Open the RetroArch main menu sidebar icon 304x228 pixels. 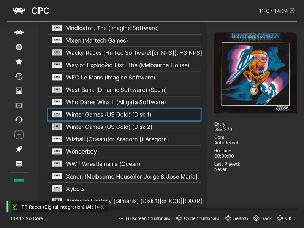click(19, 32)
